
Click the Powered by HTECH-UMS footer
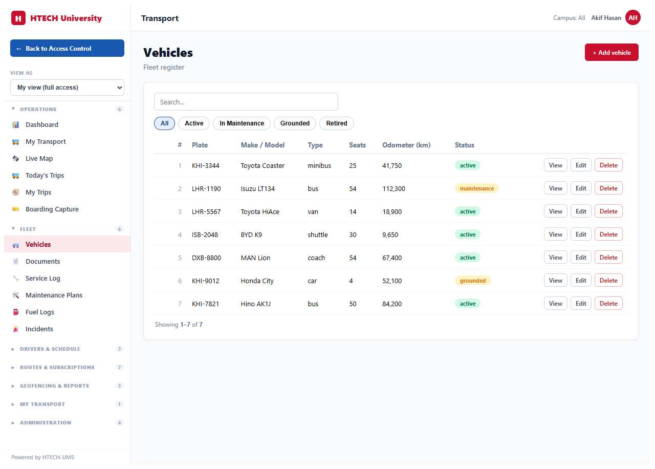click(42, 457)
